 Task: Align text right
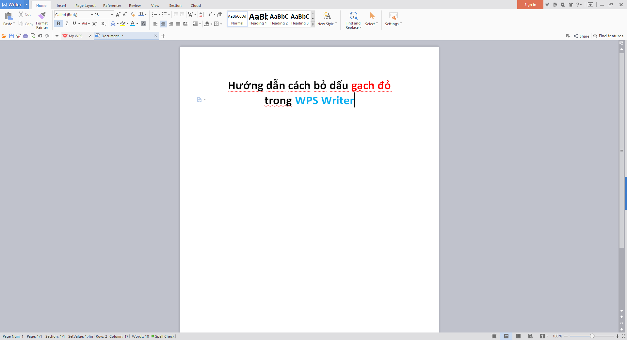point(171,24)
